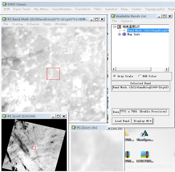
Task: Click the Map Info label
Action: coord(134,34)
